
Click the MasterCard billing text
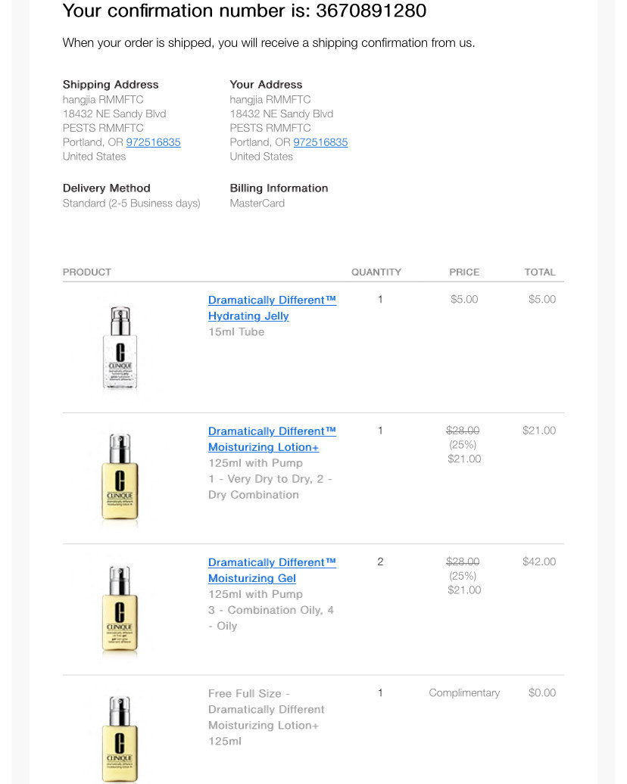tap(257, 204)
